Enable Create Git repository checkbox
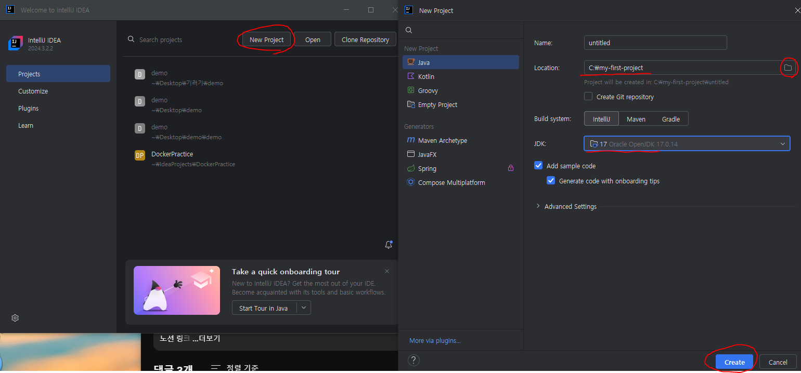 point(588,97)
